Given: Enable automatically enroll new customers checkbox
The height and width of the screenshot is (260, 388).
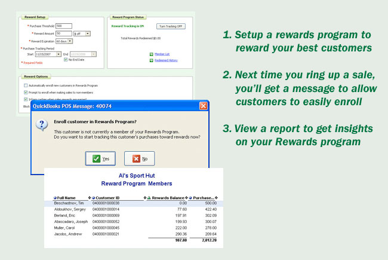Looking at the screenshot, I should (x=24, y=86).
